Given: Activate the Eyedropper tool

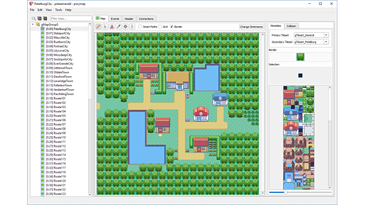Looking at the screenshot, I should pos(118,27).
